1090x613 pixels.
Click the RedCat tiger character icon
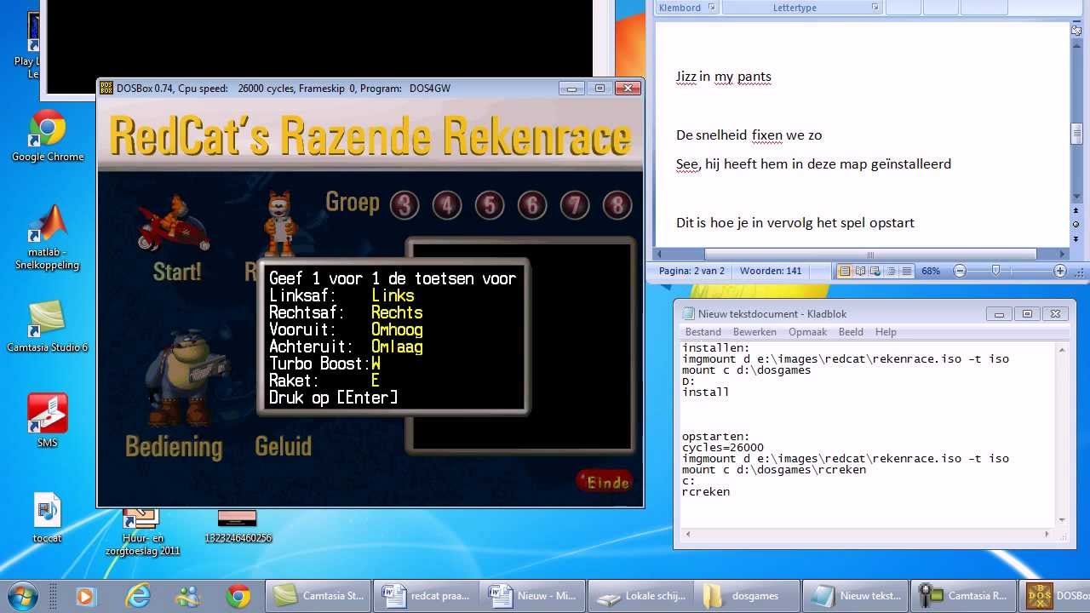[x=278, y=224]
